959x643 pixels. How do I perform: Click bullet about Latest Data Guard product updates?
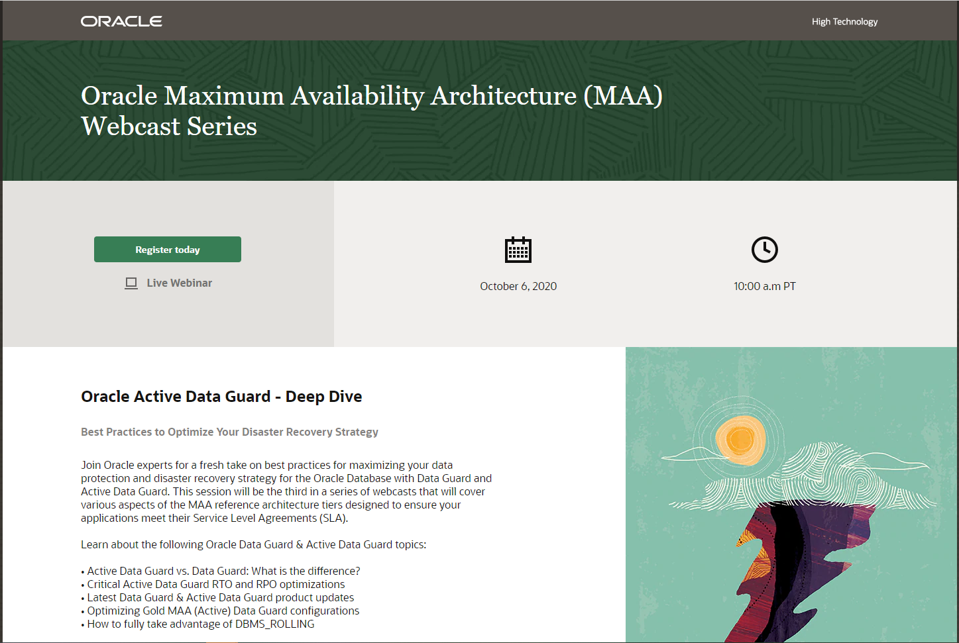pos(217,597)
